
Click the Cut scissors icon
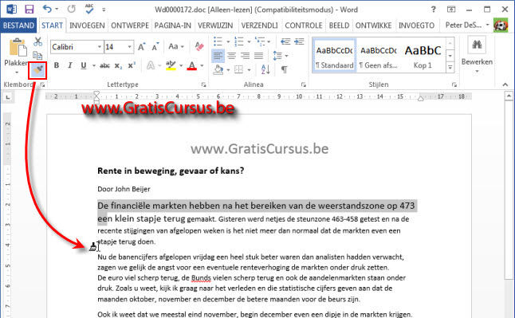38,41
